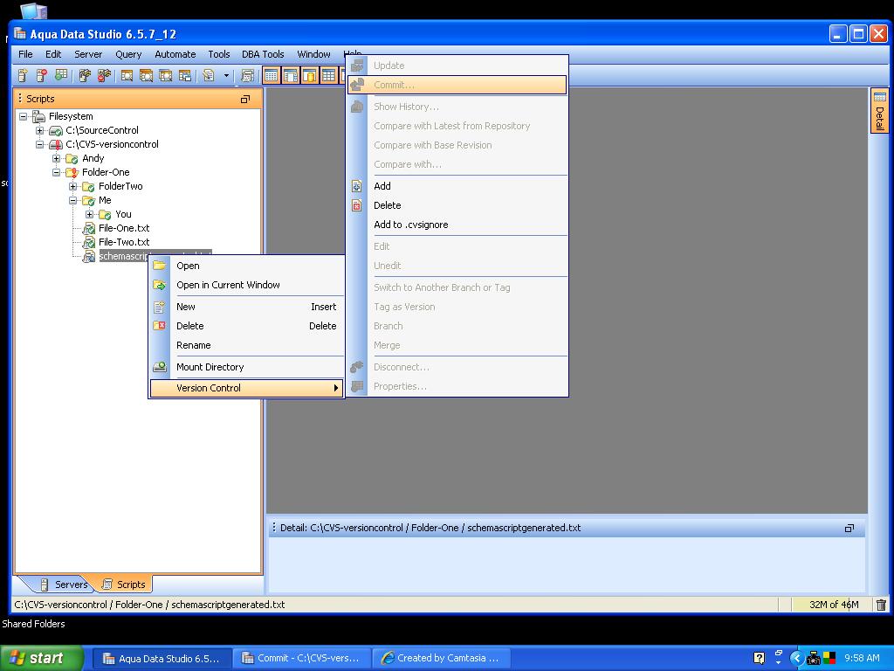
Task: Toggle the plain grid view toolbar button
Action: pyautogui.click(x=272, y=75)
